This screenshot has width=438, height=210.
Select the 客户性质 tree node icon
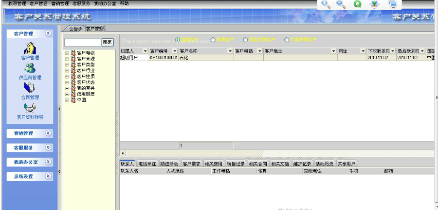pyautogui.click(x=73, y=76)
